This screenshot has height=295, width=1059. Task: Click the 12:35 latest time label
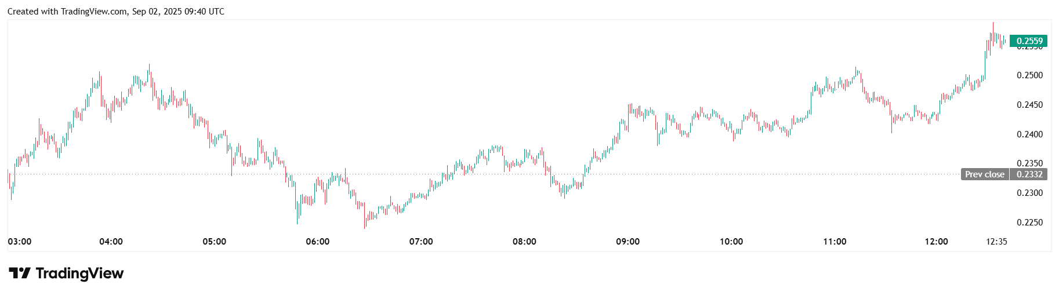[996, 242]
